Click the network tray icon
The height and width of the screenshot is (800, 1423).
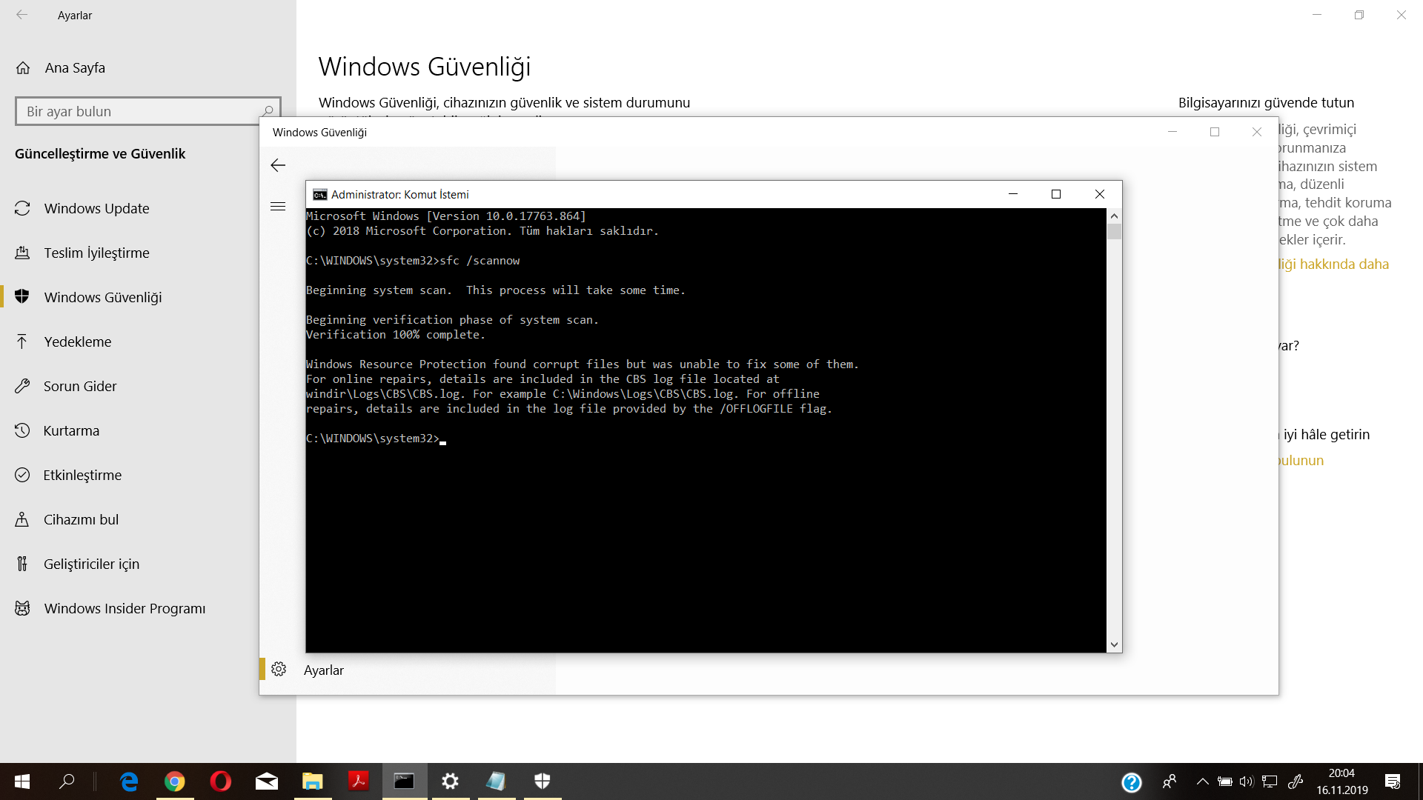coord(1270,781)
